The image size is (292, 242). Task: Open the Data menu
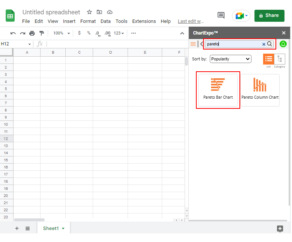tap(105, 21)
